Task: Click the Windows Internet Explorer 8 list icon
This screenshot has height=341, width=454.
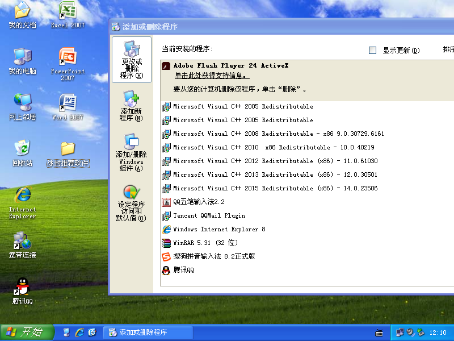Action: pos(166,230)
